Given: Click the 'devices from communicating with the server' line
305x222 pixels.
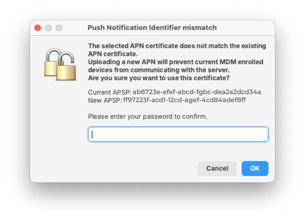Looking at the screenshot, I should [x=159, y=70].
